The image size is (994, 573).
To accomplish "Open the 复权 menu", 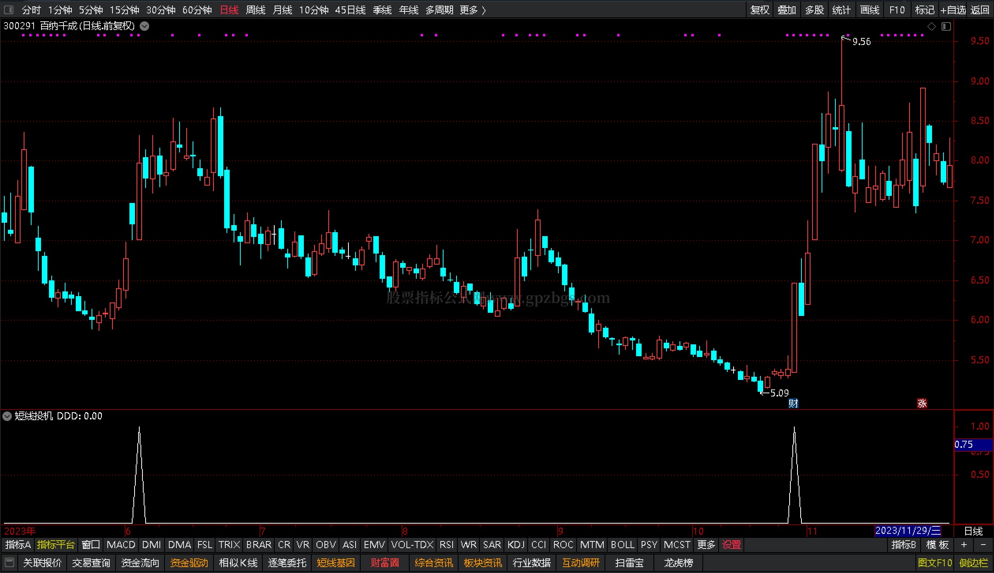I will coord(760,10).
